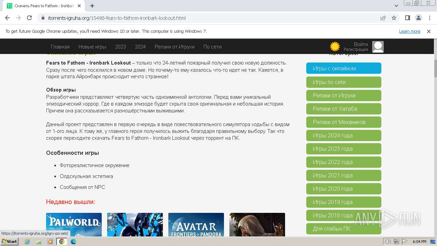Viewport: 437px width, 246px height.
Task: Open the Avatar Frontiers of Pandora thumbnail
Action: pos(196,225)
